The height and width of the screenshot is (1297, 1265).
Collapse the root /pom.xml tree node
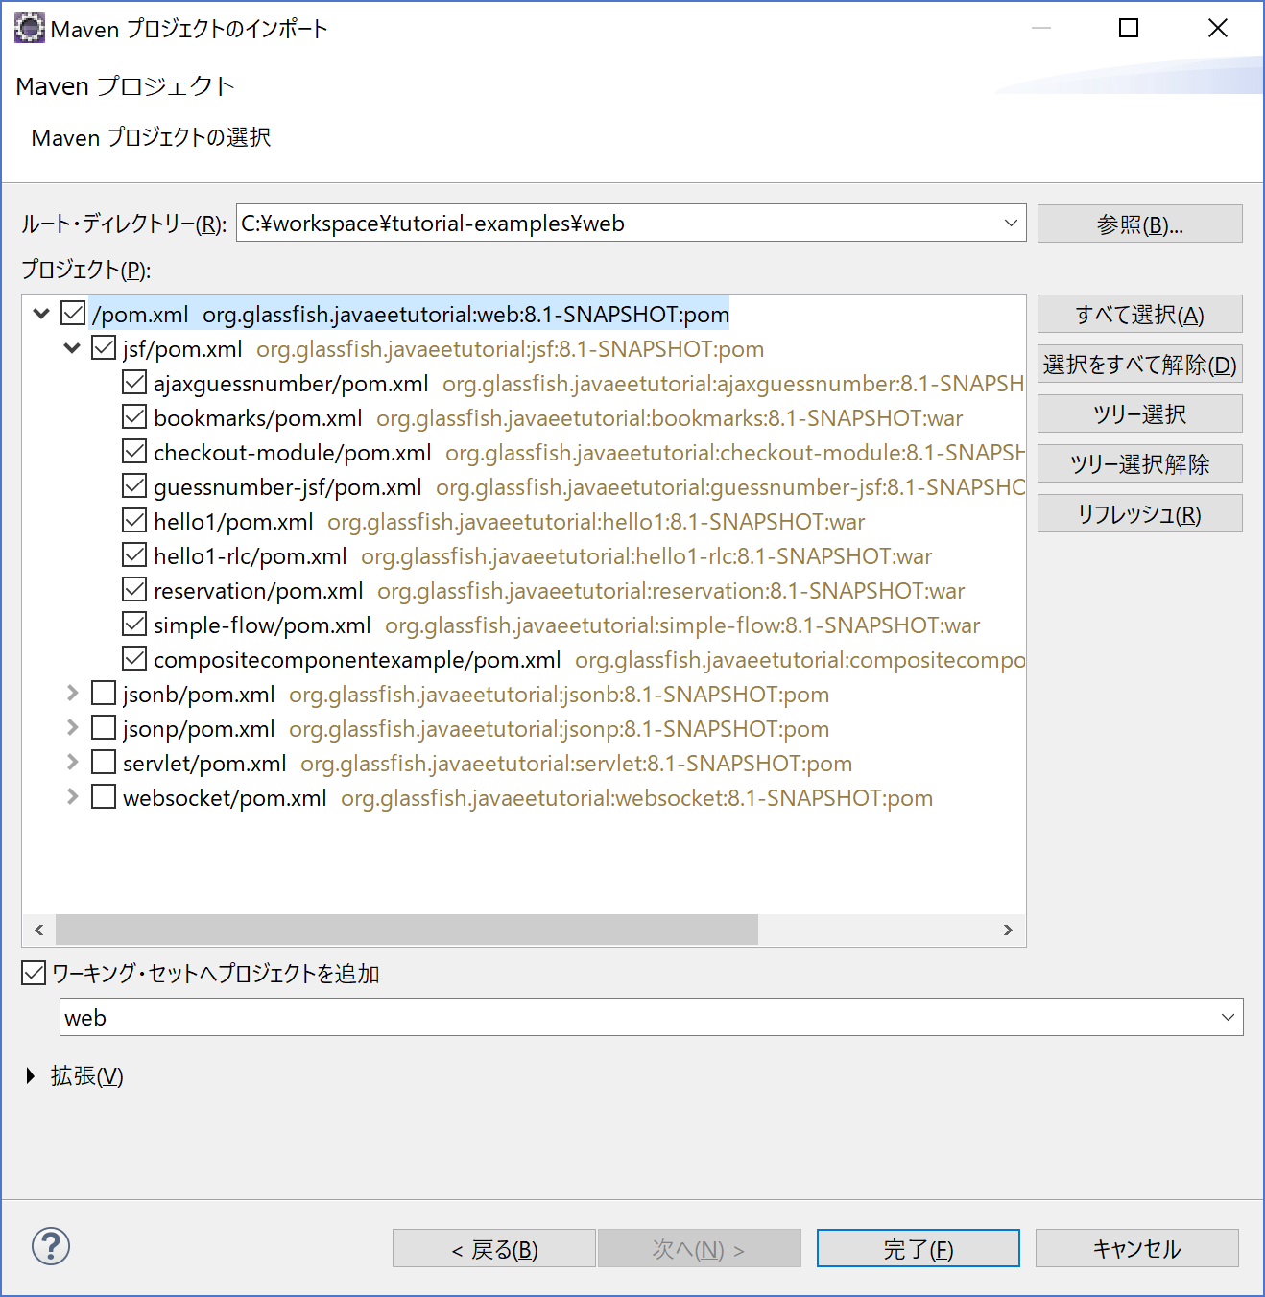(41, 314)
